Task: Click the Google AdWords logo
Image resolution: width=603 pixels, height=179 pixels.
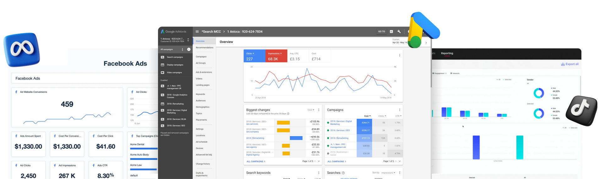Action: click(x=174, y=31)
